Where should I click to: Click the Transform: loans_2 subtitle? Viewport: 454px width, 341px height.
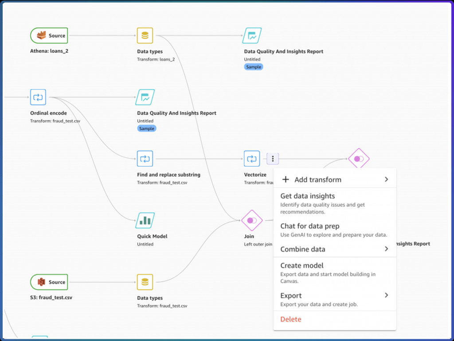point(156,59)
